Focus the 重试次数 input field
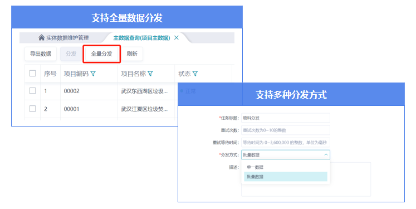The width and height of the screenshot is (416, 209). click(286, 130)
